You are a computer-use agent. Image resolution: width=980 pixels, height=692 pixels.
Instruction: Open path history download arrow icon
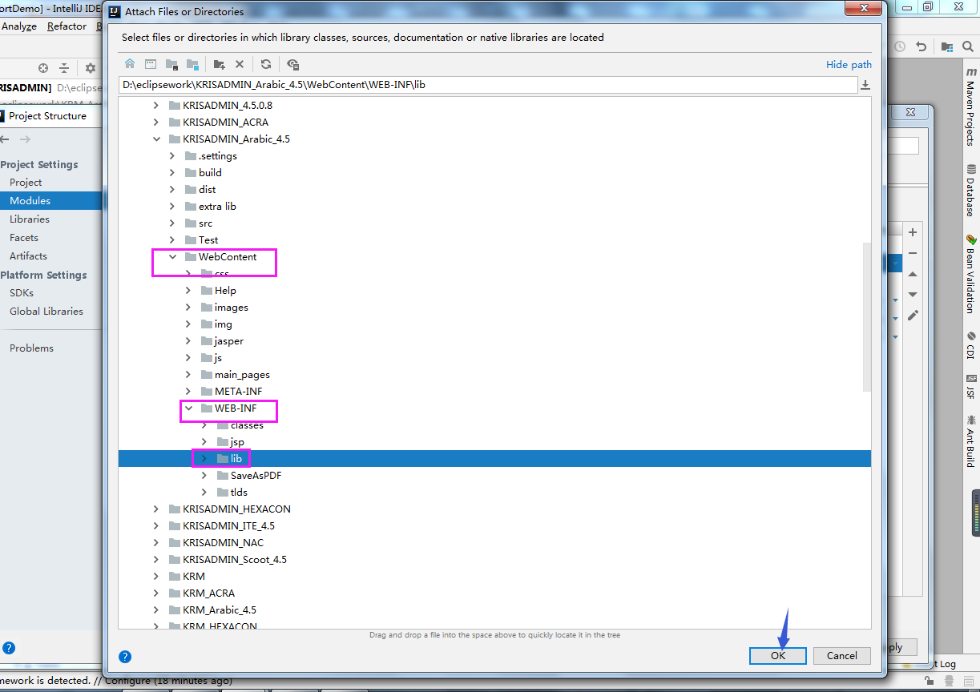pyautogui.click(x=865, y=84)
